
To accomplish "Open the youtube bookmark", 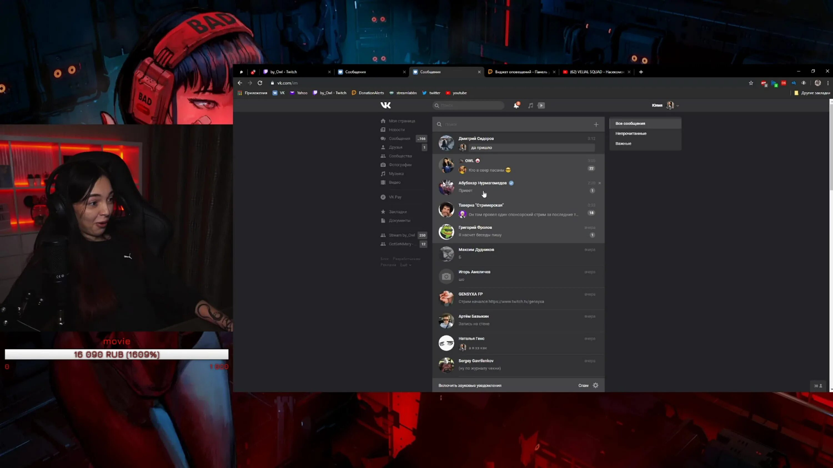I will point(456,93).
